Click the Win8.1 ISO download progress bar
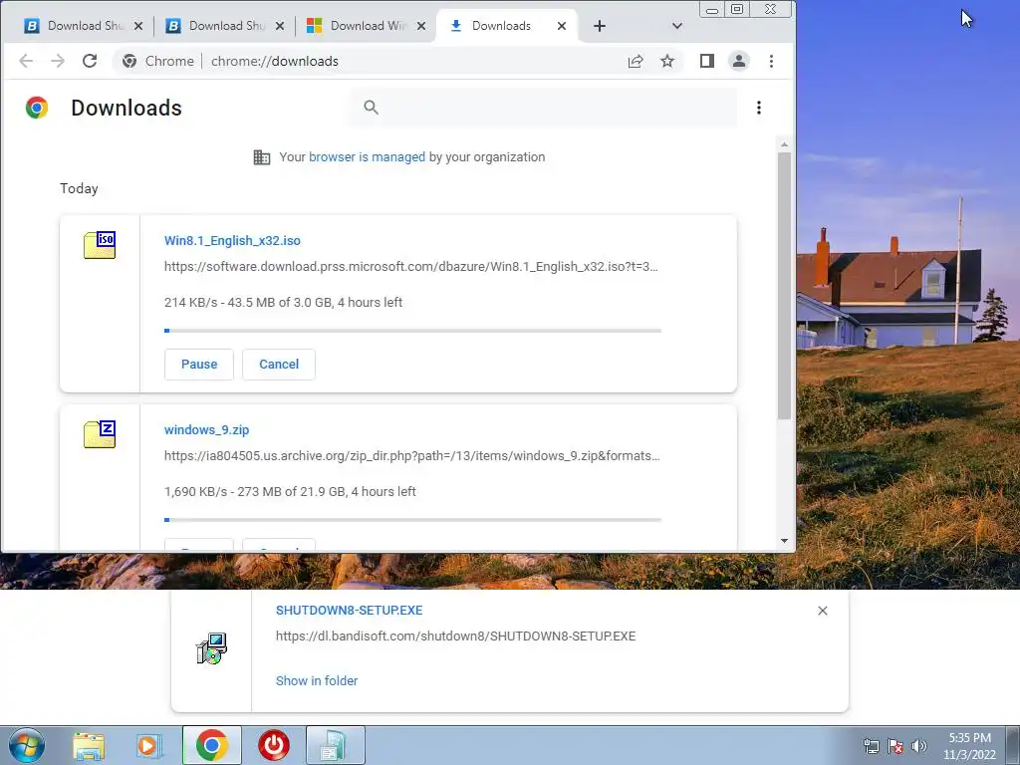The height and width of the screenshot is (765, 1020). 413,331
